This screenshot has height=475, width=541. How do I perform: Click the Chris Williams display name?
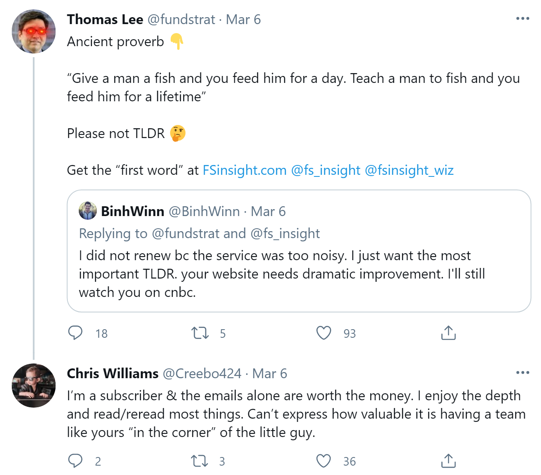coord(113,373)
